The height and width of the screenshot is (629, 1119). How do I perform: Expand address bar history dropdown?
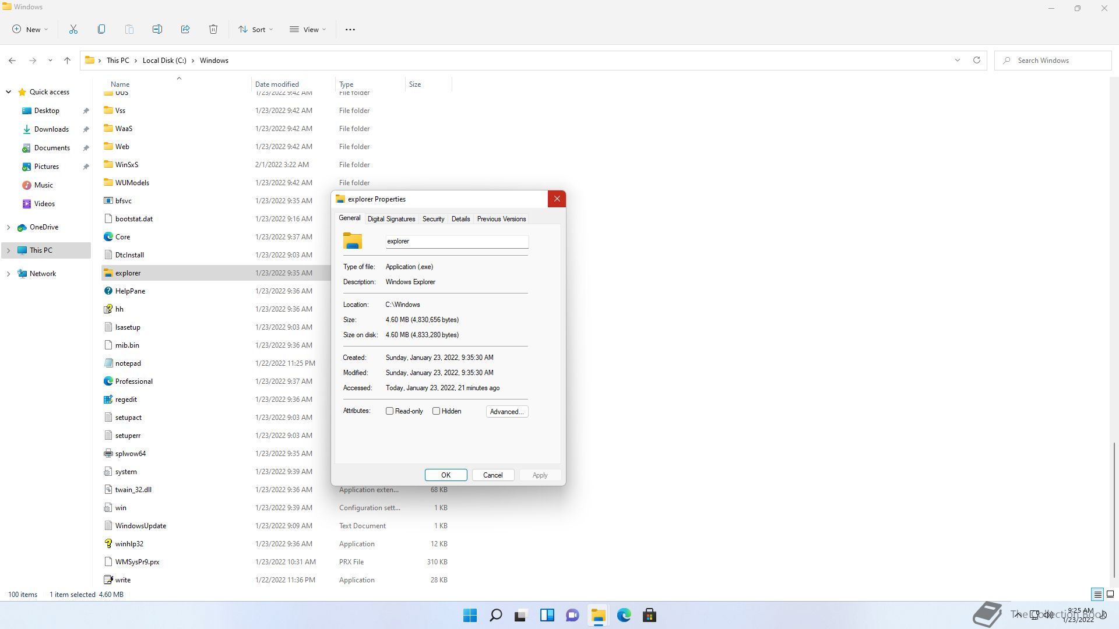point(957,60)
